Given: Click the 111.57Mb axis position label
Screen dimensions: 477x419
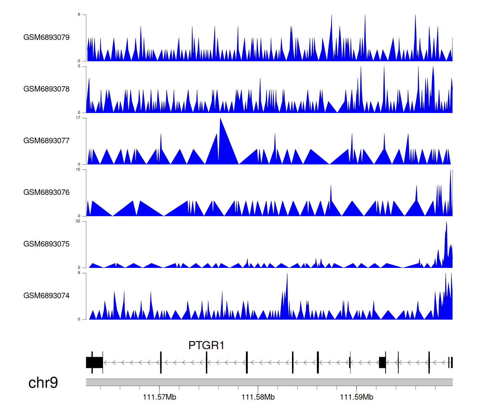Looking at the screenshot, I should click(159, 397).
